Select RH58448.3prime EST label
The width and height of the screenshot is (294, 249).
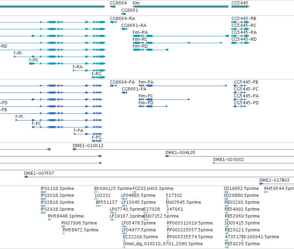pos(66,216)
